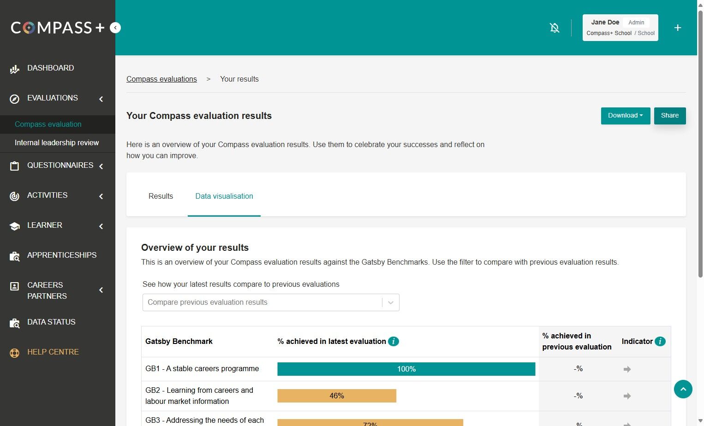Click the Dashboard chart icon
The width and height of the screenshot is (704, 426).
[15, 69]
